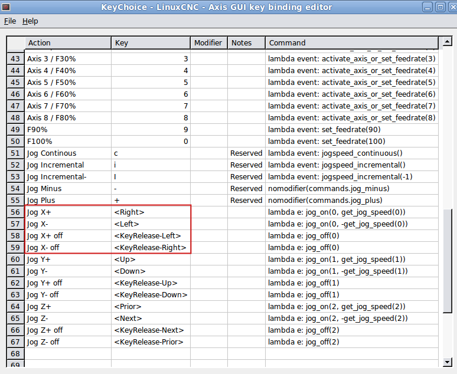This screenshot has height=374, width=457.
Task: Select the <Right> key cell for Jog X+
Action: [150, 212]
